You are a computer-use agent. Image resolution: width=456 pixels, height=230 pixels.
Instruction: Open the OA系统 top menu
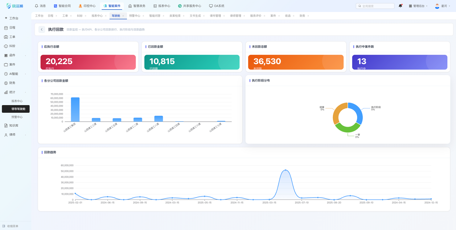coord(217,6)
